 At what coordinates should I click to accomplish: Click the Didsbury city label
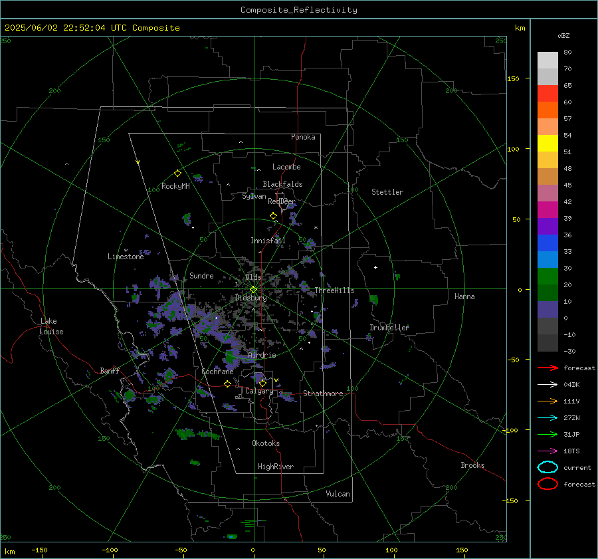pyautogui.click(x=250, y=298)
